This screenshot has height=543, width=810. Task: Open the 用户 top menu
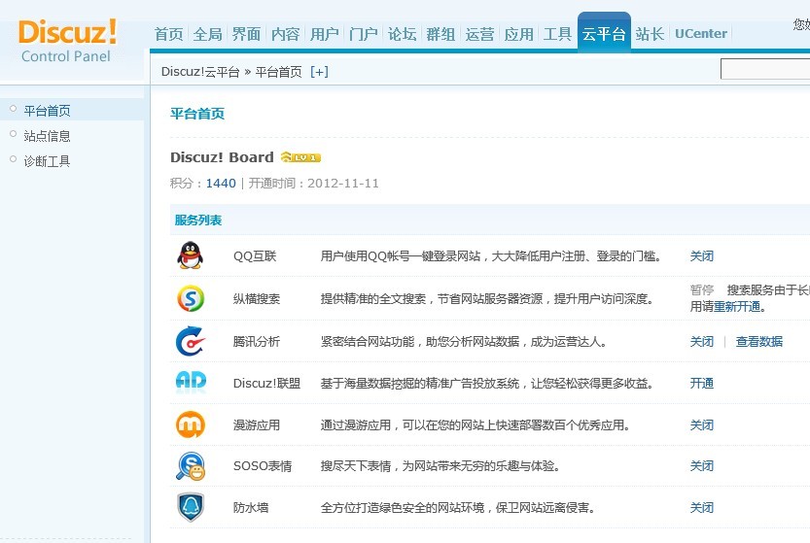pyautogui.click(x=324, y=34)
